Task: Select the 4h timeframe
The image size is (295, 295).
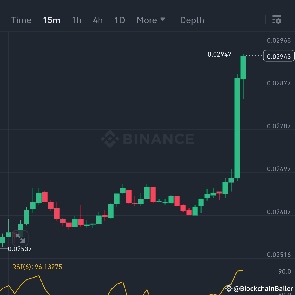Action: [98, 20]
